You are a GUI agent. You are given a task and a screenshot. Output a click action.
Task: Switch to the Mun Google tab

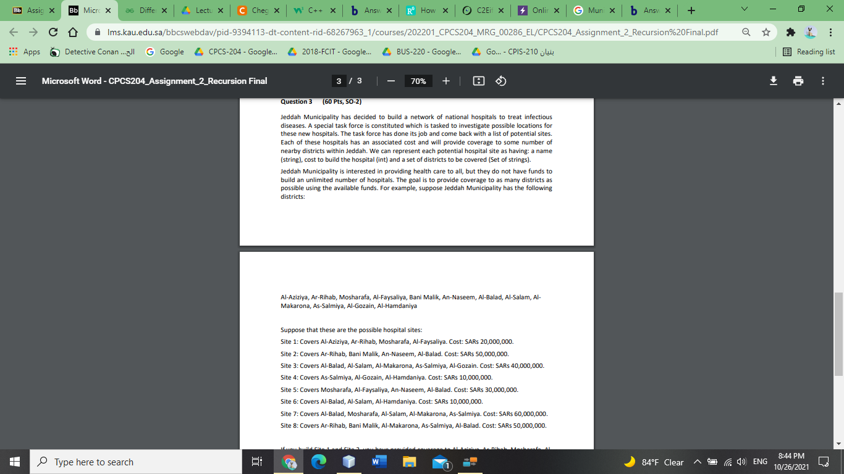(x=594, y=10)
